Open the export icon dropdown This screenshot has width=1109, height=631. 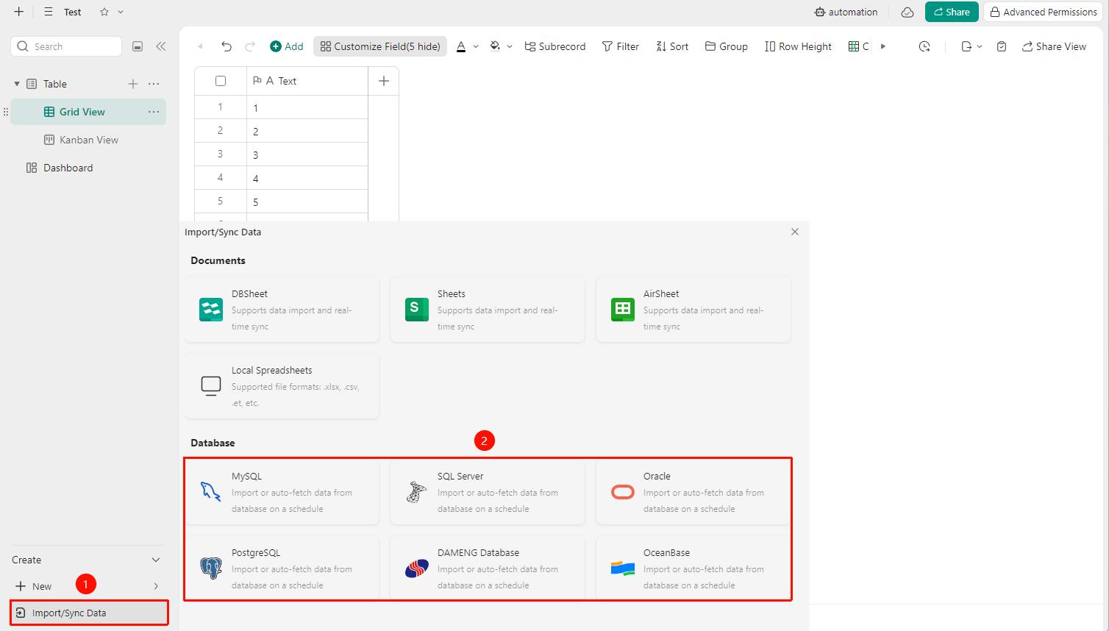pos(971,46)
